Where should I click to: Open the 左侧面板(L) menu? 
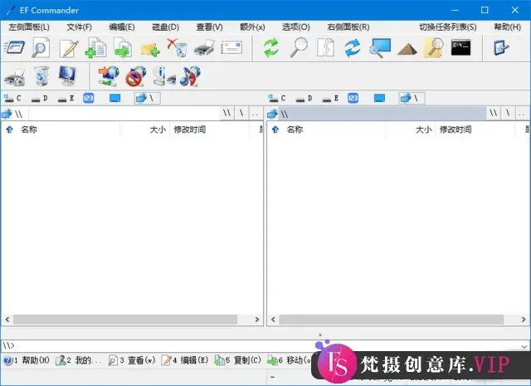pyautogui.click(x=29, y=27)
